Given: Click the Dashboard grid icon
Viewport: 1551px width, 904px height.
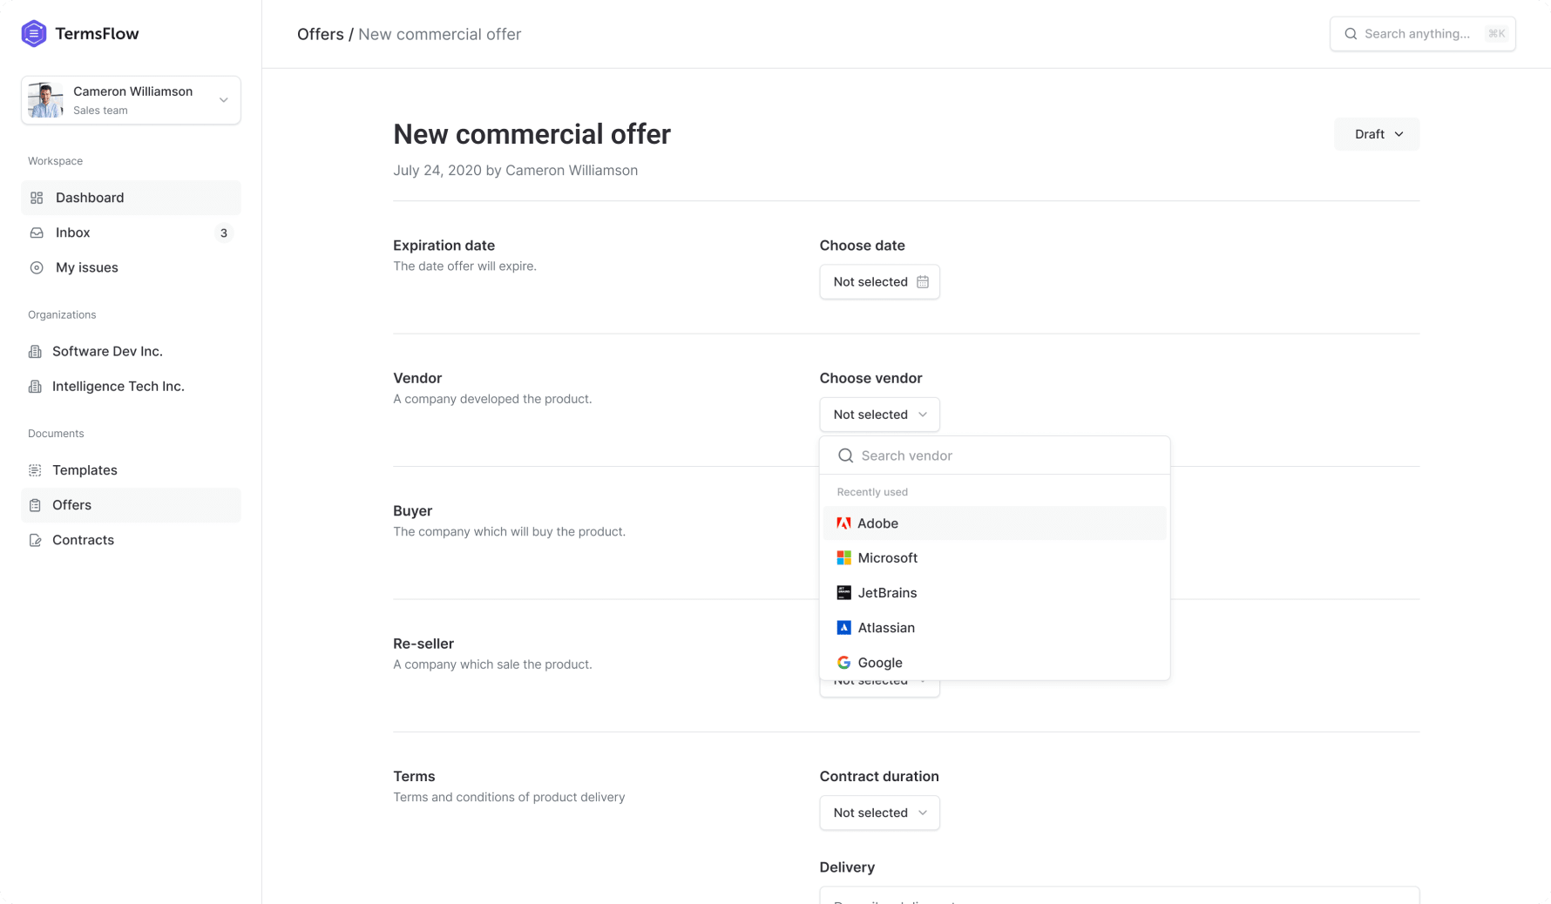Looking at the screenshot, I should (37, 199).
